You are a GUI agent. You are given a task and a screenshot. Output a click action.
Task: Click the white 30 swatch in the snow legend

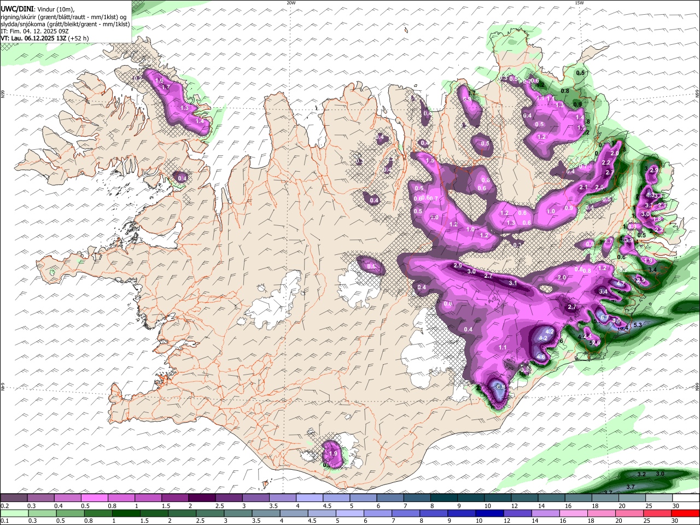click(x=686, y=498)
